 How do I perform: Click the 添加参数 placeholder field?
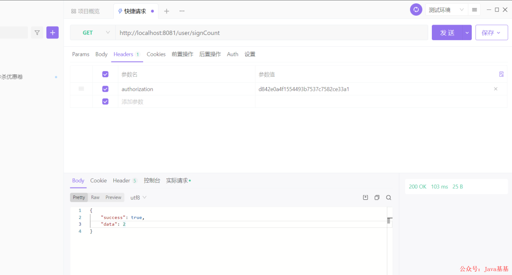click(186, 102)
